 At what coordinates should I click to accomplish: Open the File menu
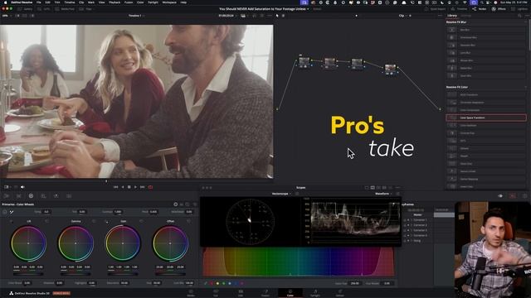pos(39,2)
